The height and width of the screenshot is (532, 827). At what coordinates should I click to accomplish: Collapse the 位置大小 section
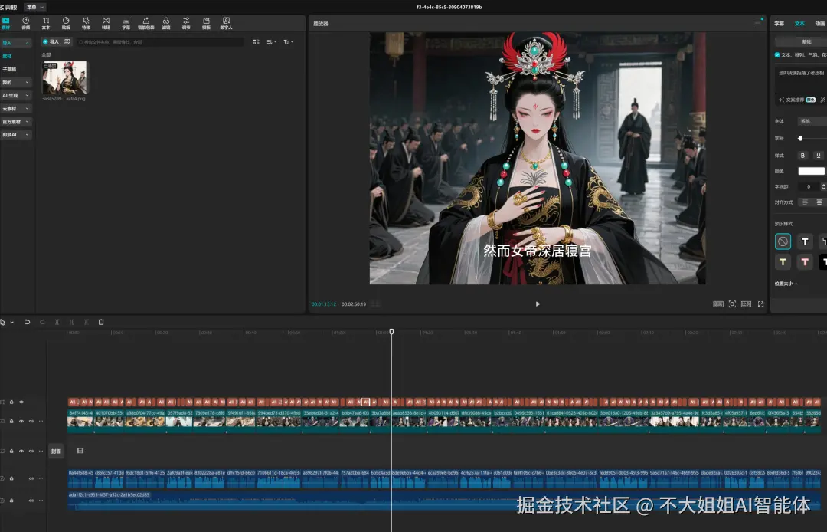point(790,282)
